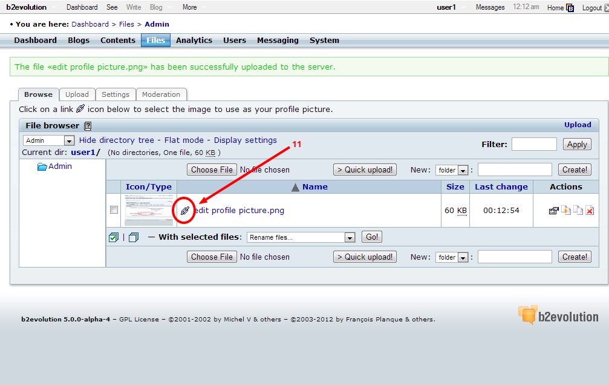The image size is (609, 385).
Task: Click the user1/ current directory link
Action: tap(85, 153)
